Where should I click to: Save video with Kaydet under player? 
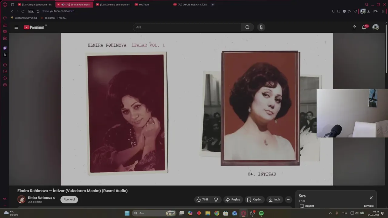pos(254,200)
